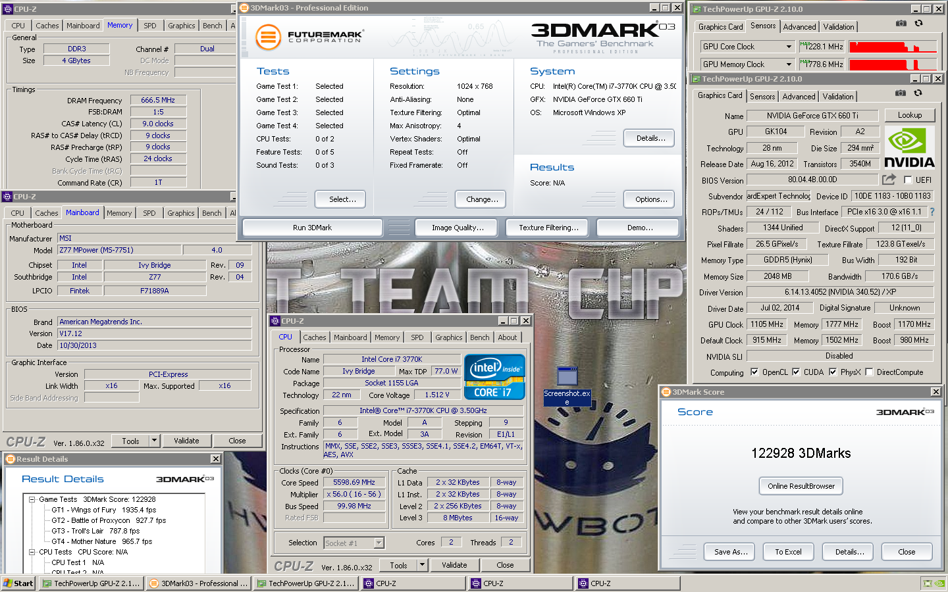948x592 pixels.
Task: Click title icon of 3DMark Score dialog
Action: [x=666, y=392]
